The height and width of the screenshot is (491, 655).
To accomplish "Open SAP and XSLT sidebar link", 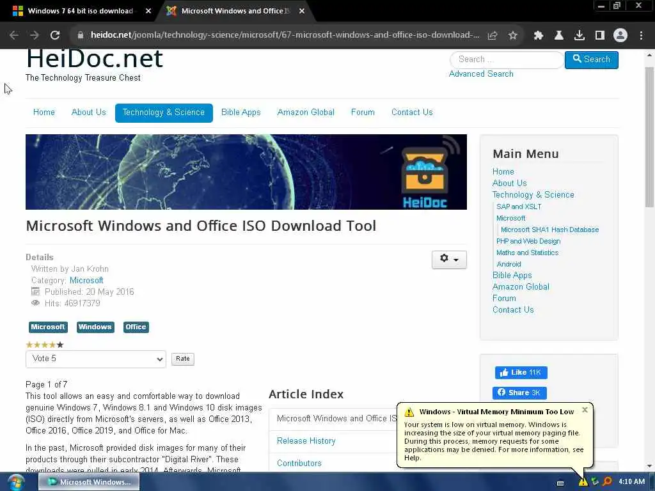I will coord(519,207).
